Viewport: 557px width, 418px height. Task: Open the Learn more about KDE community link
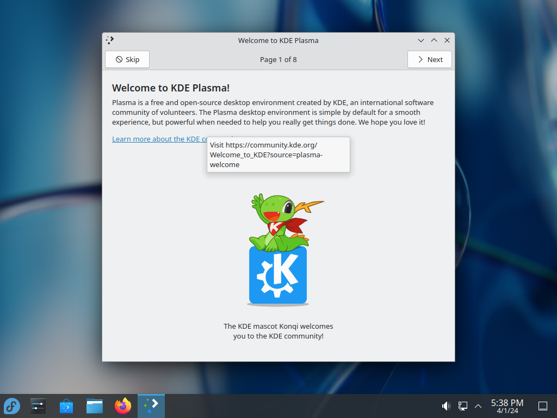(x=159, y=139)
